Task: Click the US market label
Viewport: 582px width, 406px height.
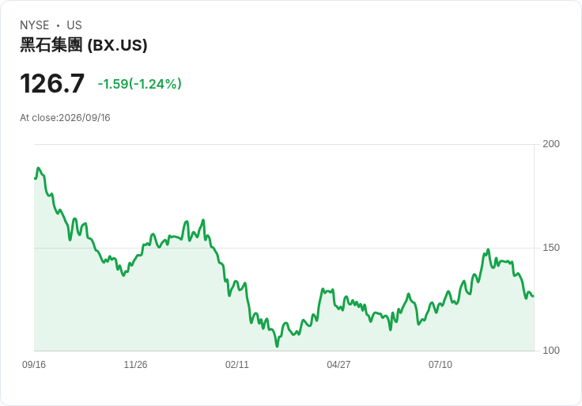Action: click(x=74, y=25)
